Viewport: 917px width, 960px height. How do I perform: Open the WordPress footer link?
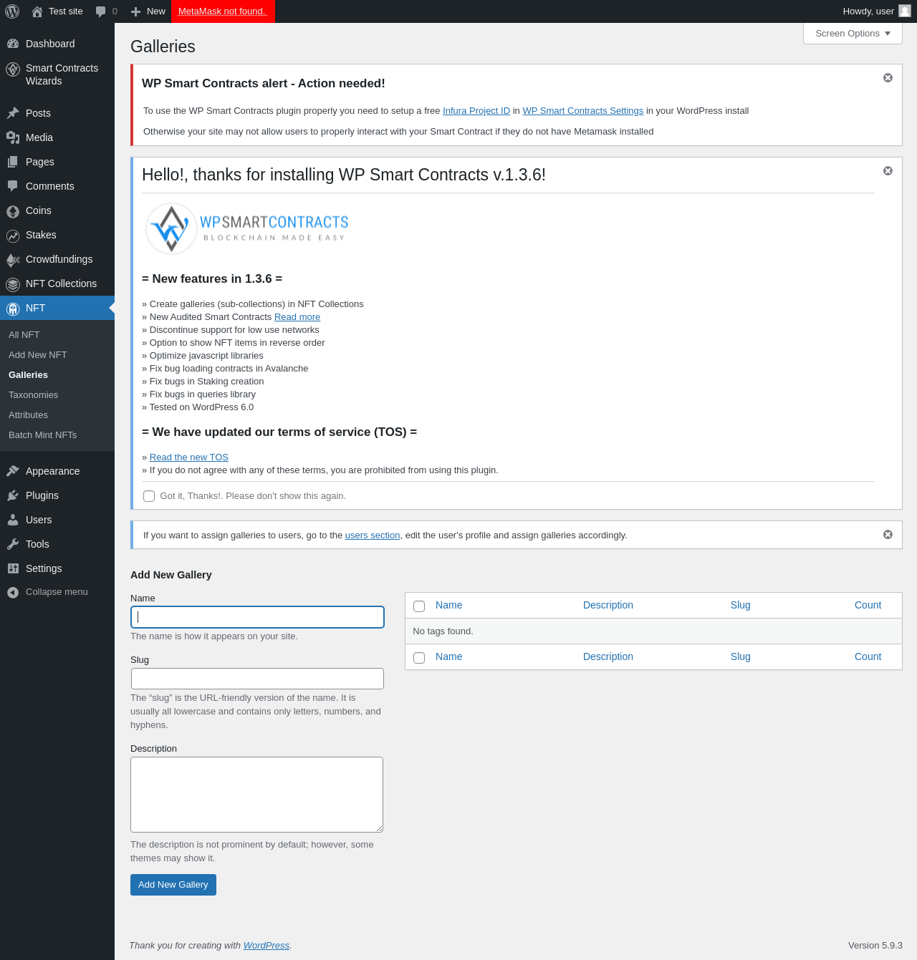pyautogui.click(x=267, y=945)
